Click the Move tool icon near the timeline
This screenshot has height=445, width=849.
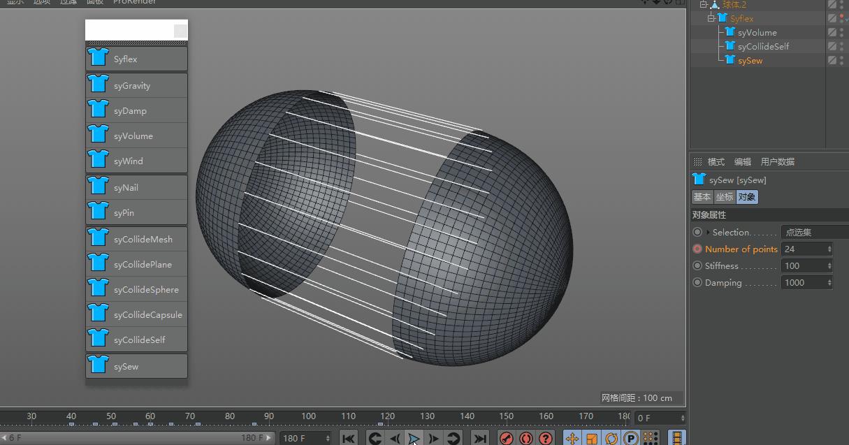572,438
